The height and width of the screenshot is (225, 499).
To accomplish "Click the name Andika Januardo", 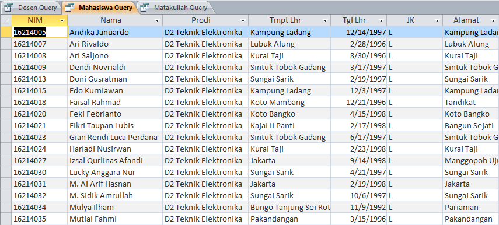I will pos(99,33).
